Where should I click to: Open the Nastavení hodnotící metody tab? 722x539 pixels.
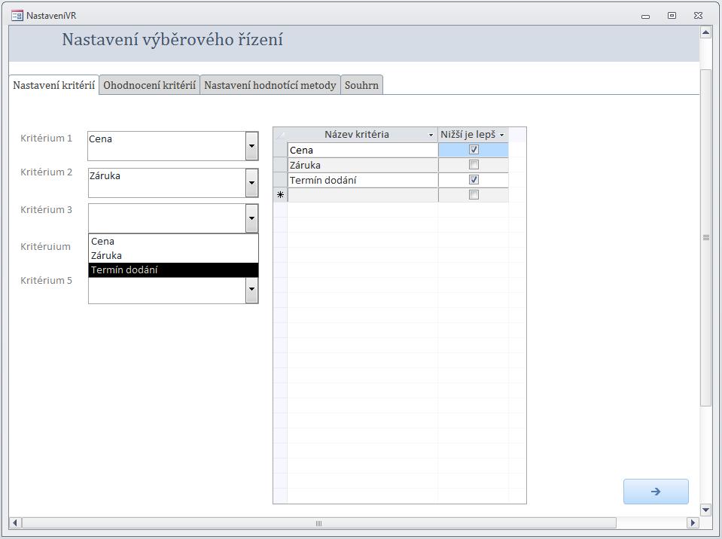270,85
